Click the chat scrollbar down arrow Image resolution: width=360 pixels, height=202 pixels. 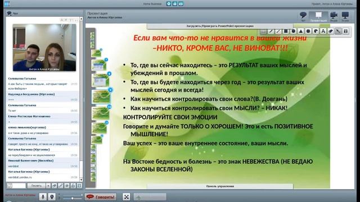[81, 180]
